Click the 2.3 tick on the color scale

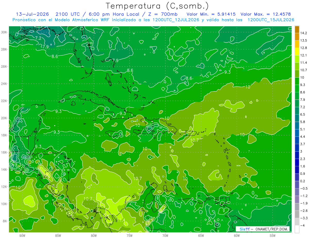click(303, 159)
